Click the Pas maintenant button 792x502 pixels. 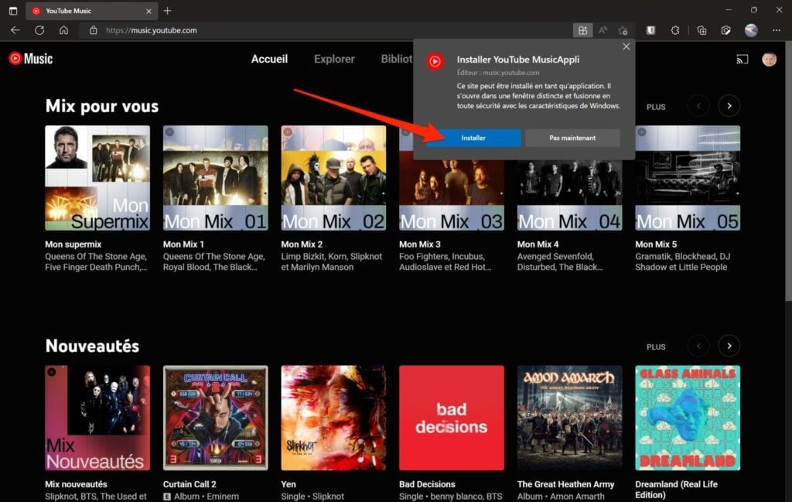click(x=572, y=138)
